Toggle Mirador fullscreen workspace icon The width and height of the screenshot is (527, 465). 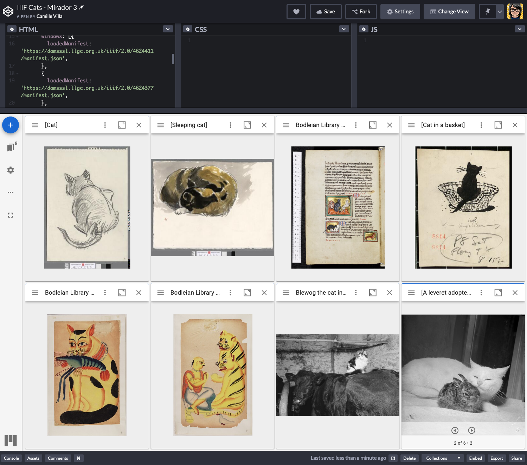(x=11, y=215)
